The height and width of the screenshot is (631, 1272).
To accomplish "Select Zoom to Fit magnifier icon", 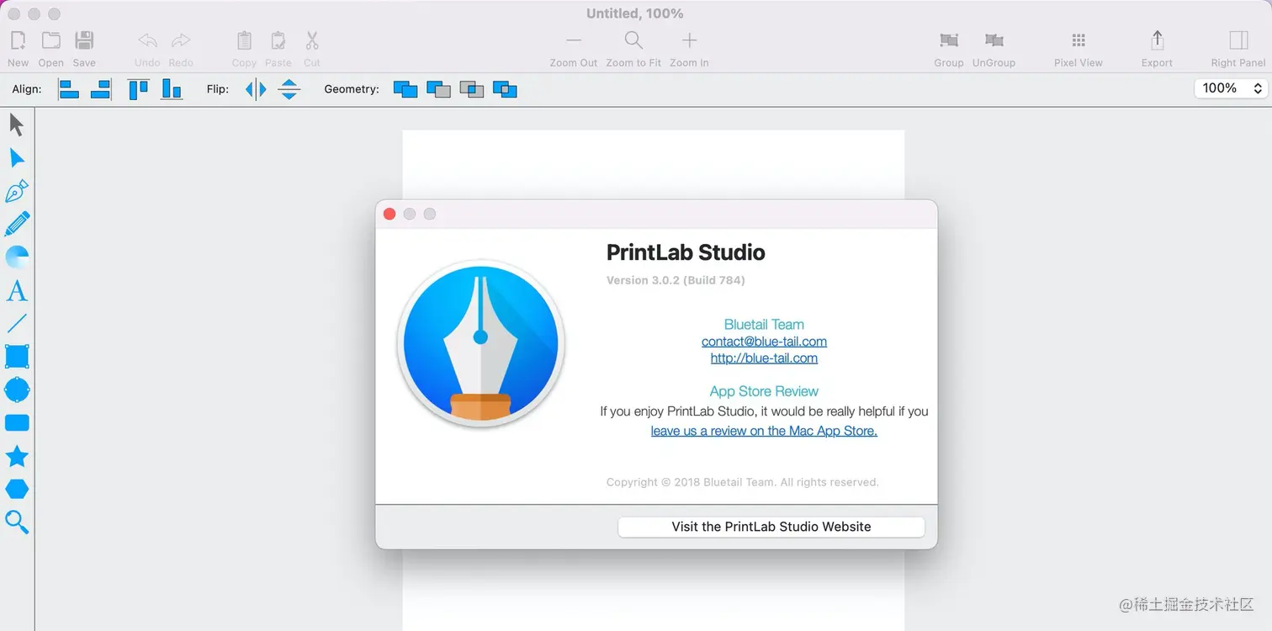I will click(633, 40).
